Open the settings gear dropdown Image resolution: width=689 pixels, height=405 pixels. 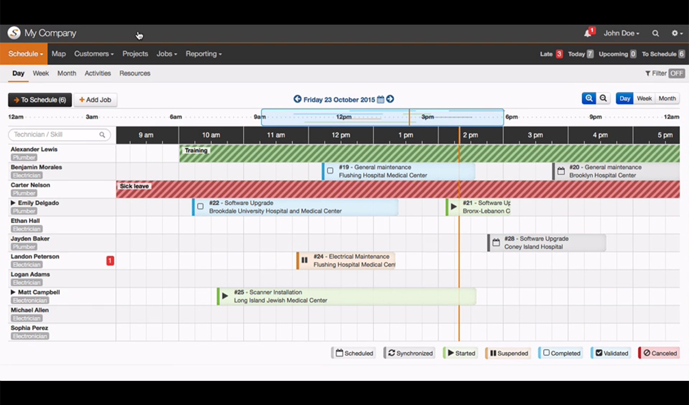pyautogui.click(x=677, y=33)
